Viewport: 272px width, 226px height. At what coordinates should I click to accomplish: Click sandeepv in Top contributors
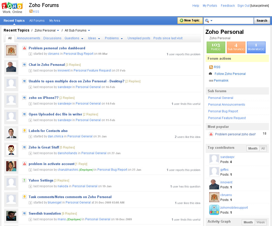point(227,157)
